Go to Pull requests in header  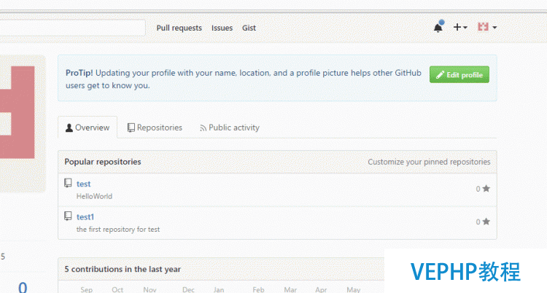179,28
